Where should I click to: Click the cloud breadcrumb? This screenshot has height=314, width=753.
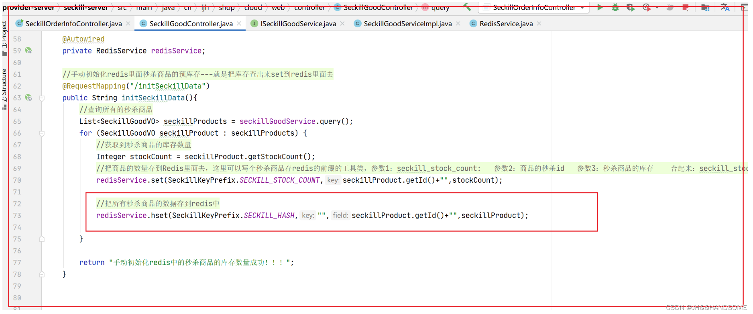[253, 7]
